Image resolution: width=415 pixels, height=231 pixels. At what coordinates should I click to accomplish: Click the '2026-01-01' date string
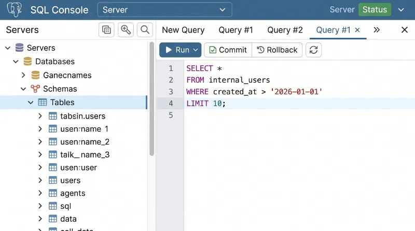tap(296, 92)
